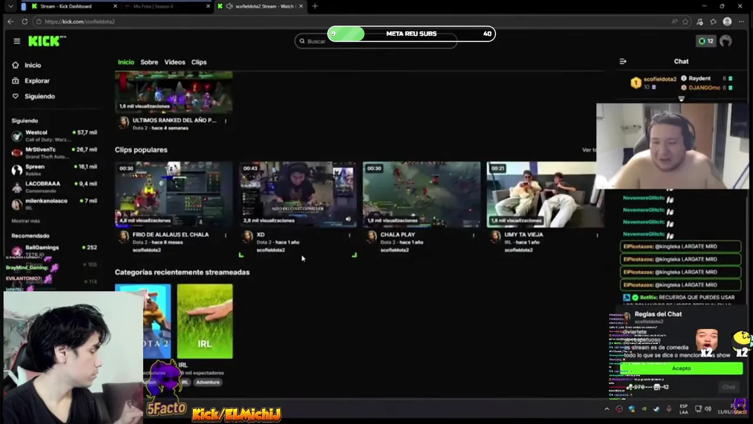753x424 pixels.
Task: Click DJANGOmc in chat leaderboard
Action: tap(704, 88)
